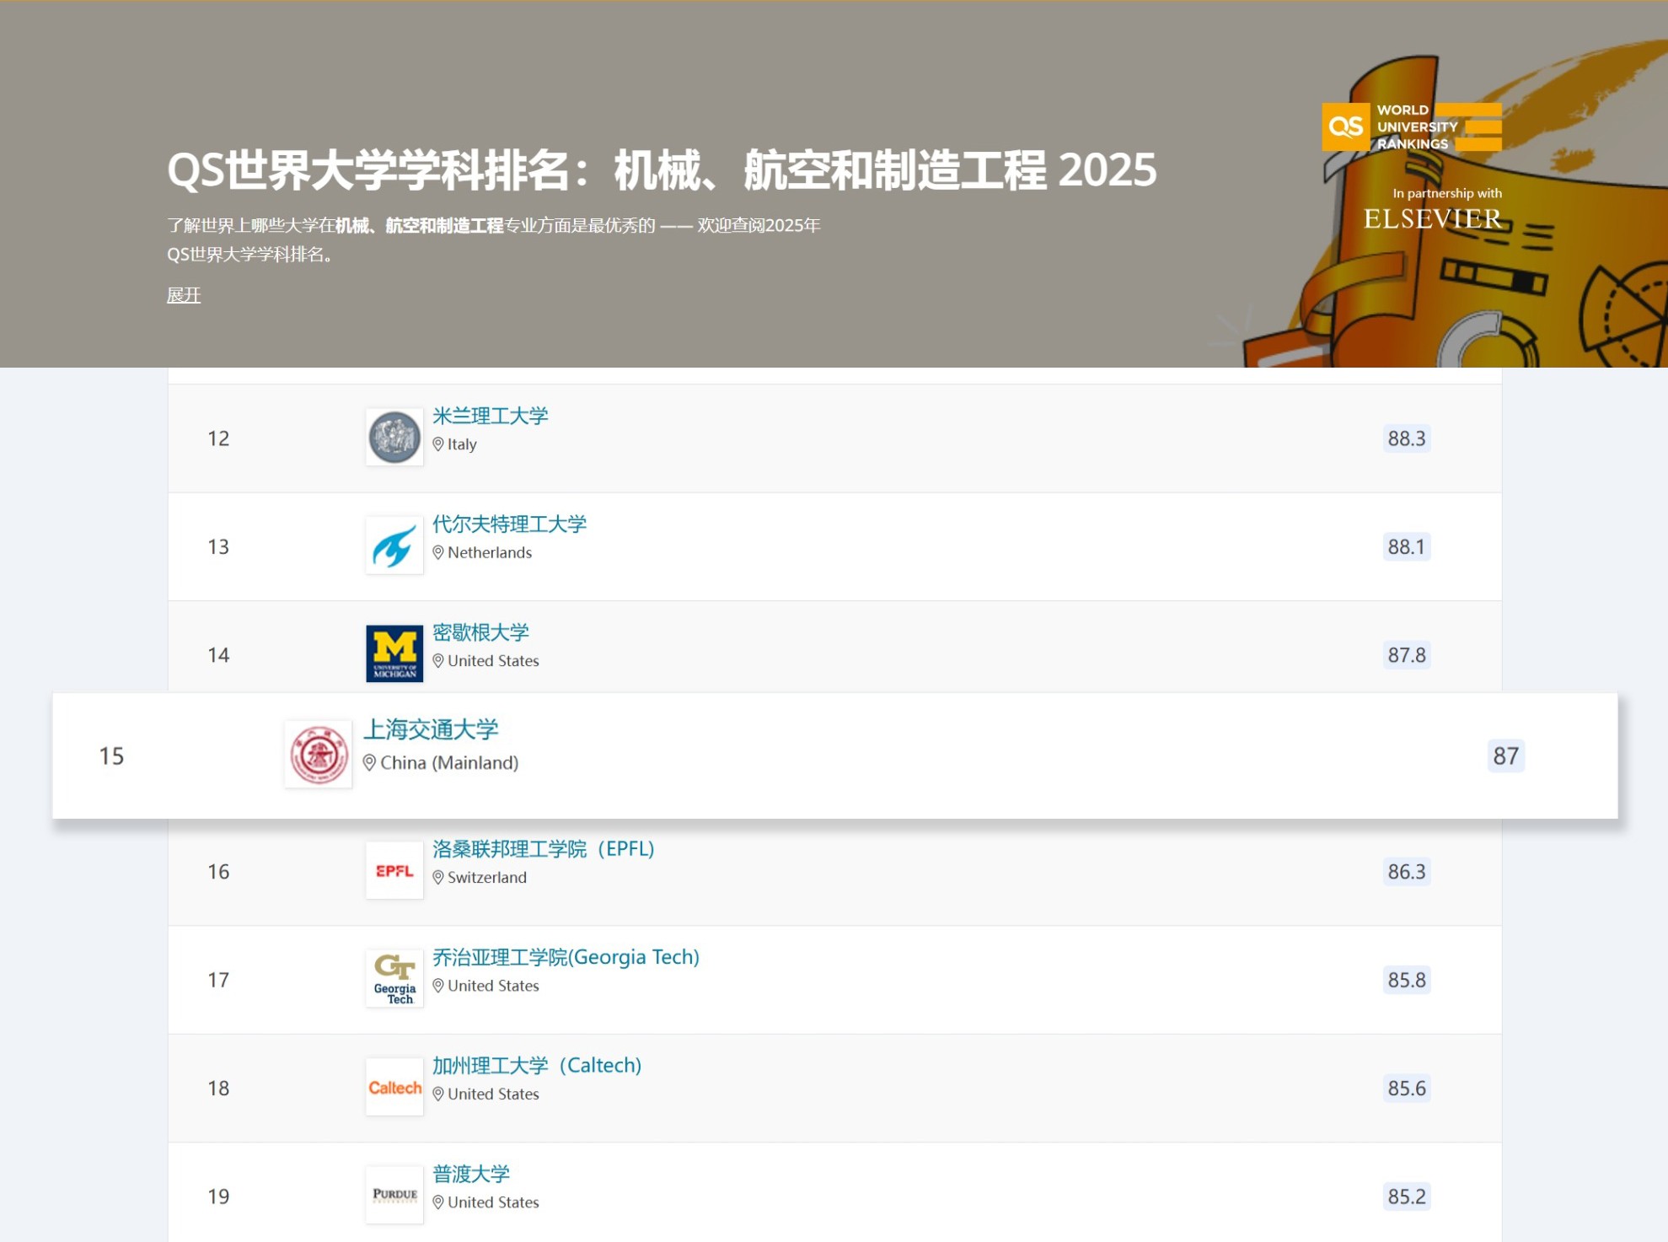Screen dimensions: 1668x1242
Task: Click the Purdue University logo
Action: click(x=394, y=1193)
